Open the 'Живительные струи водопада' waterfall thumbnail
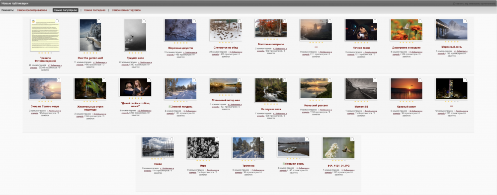The height and width of the screenshot is (195, 497). tap(90, 89)
